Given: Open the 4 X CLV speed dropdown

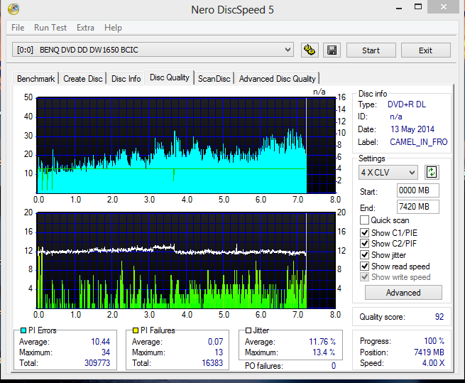Looking at the screenshot, I should 388,172.
